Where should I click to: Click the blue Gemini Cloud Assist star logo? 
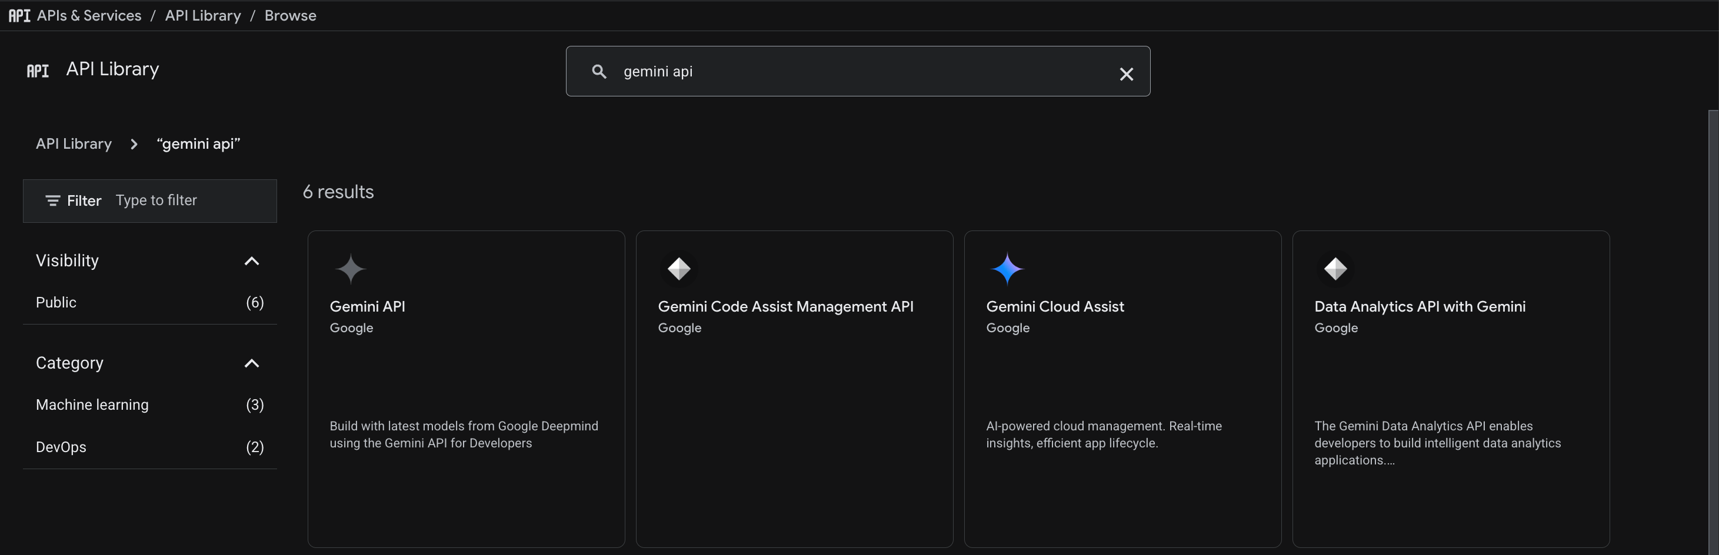(x=1007, y=269)
